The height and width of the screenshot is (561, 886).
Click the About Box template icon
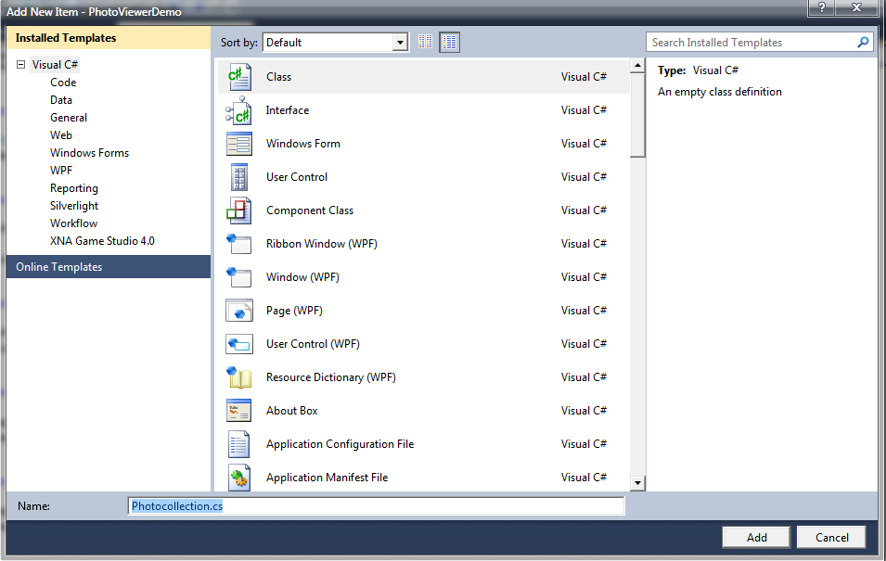pos(239,411)
